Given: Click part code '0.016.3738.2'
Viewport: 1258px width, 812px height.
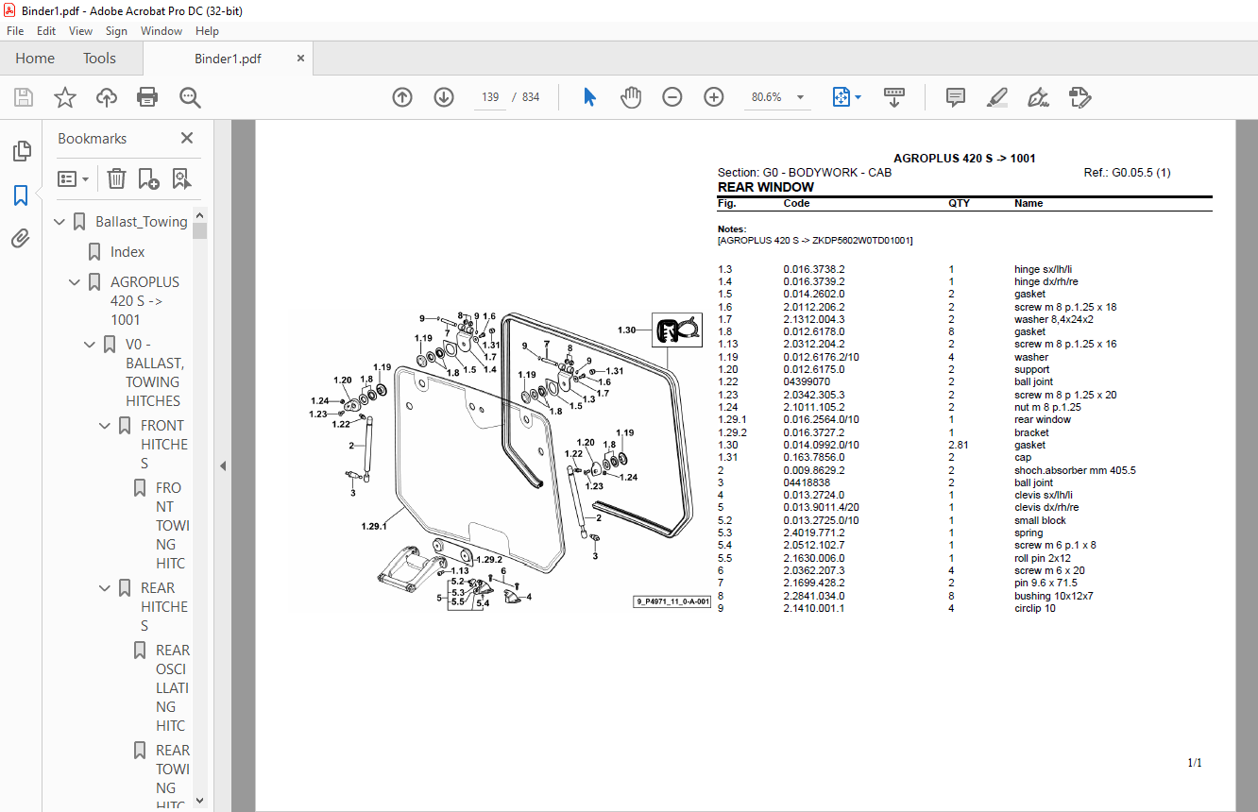Looking at the screenshot, I should 814,269.
